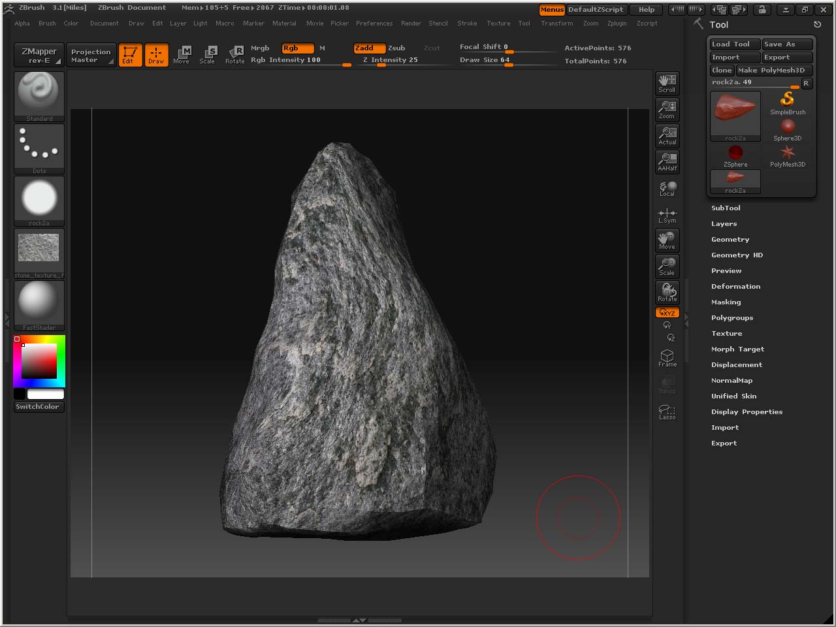Toggle the Mrgb paint mode

(260, 48)
